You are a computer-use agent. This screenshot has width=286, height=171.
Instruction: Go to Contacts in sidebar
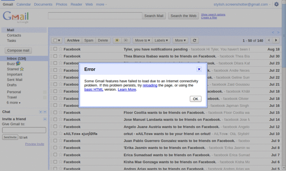pyautogui.click(x=14, y=35)
